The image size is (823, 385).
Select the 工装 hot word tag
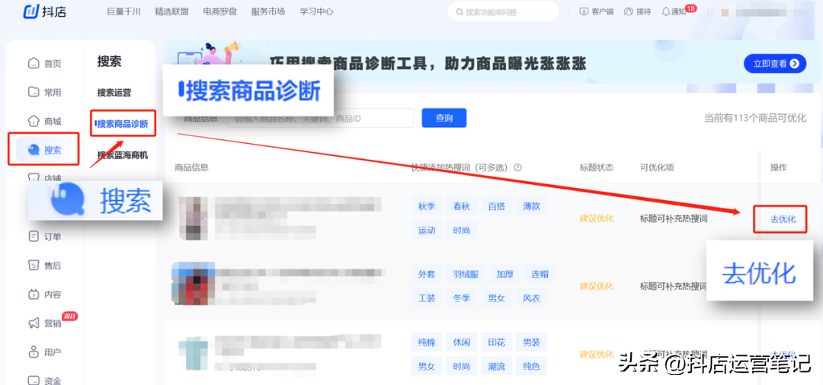coord(427,298)
